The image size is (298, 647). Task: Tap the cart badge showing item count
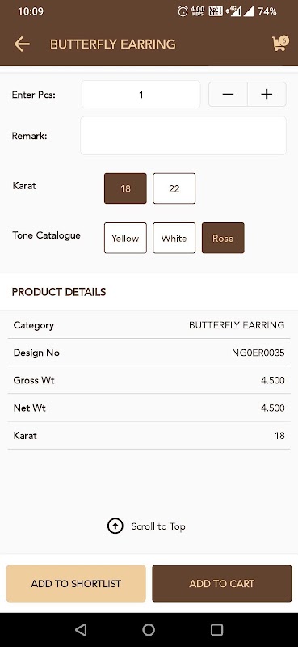tap(283, 40)
